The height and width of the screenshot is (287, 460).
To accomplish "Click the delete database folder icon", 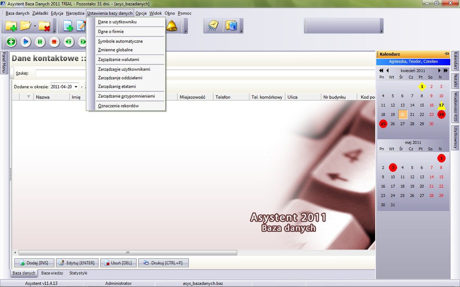I will point(45,26).
